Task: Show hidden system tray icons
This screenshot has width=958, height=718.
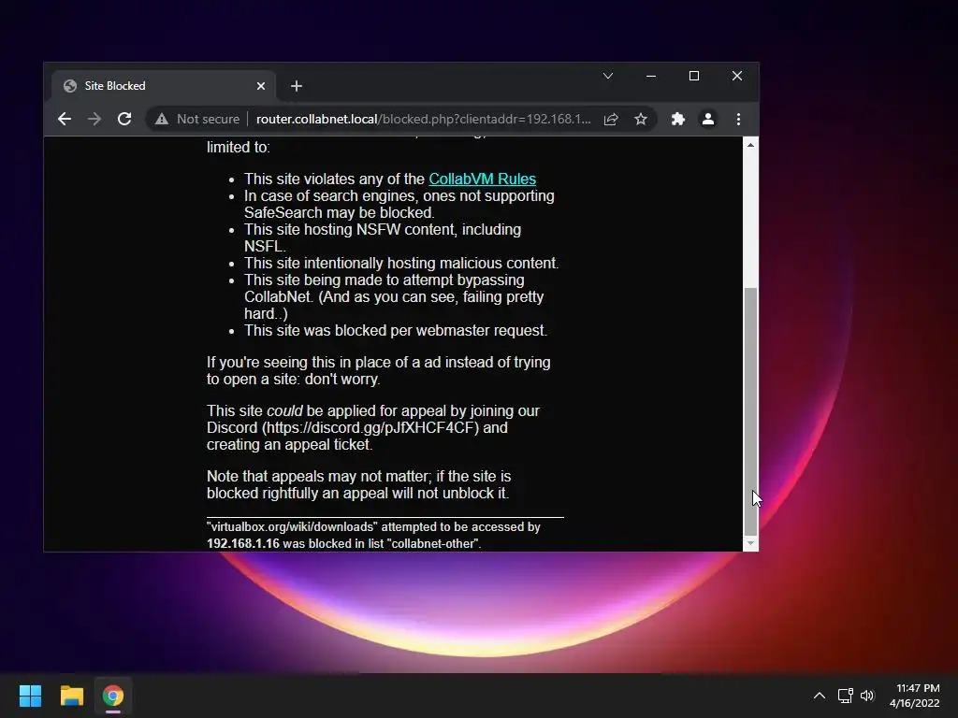Action: pos(820,696)
